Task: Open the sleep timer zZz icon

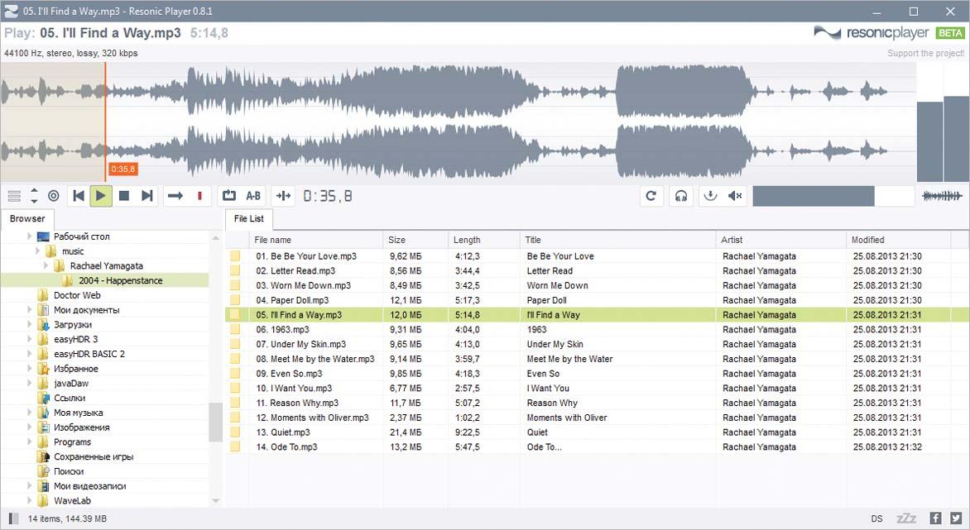Action: coord(906,518)
